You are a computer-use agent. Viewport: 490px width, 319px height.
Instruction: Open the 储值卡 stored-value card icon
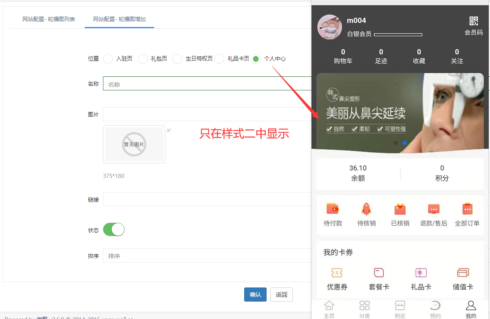[463, 273]
